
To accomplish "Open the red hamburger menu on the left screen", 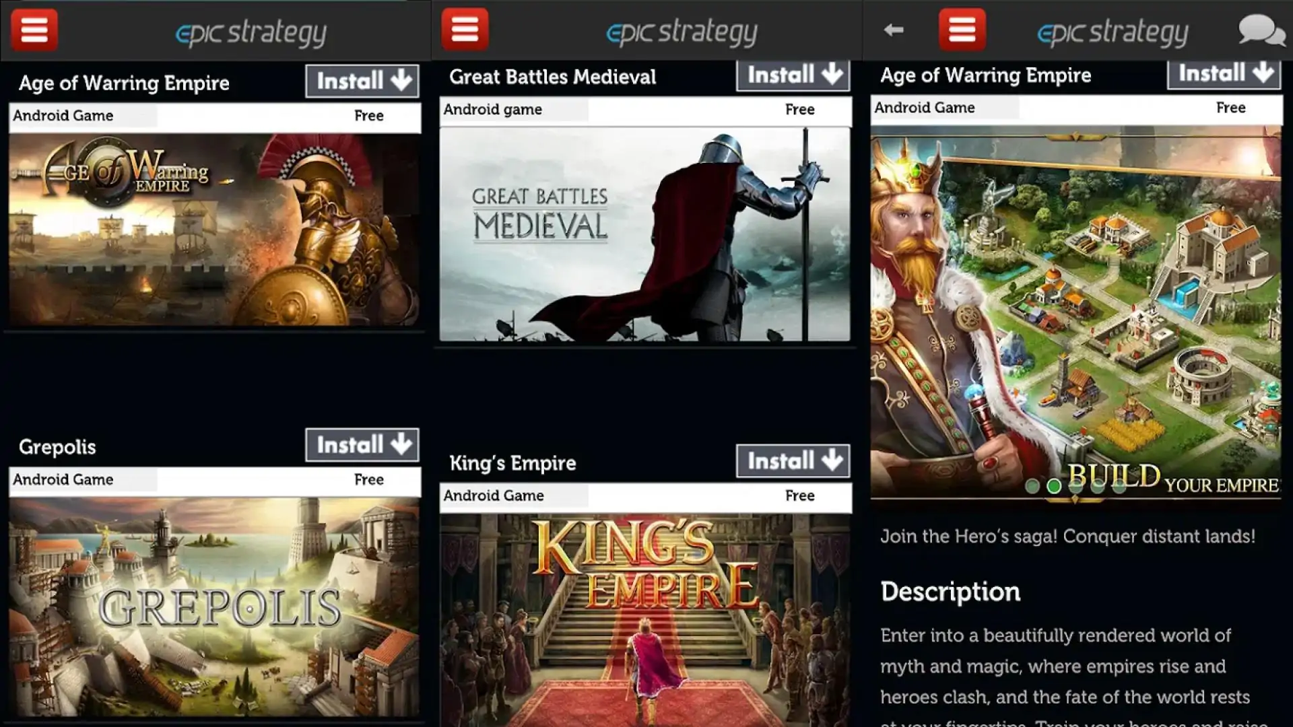I will 34,30.
